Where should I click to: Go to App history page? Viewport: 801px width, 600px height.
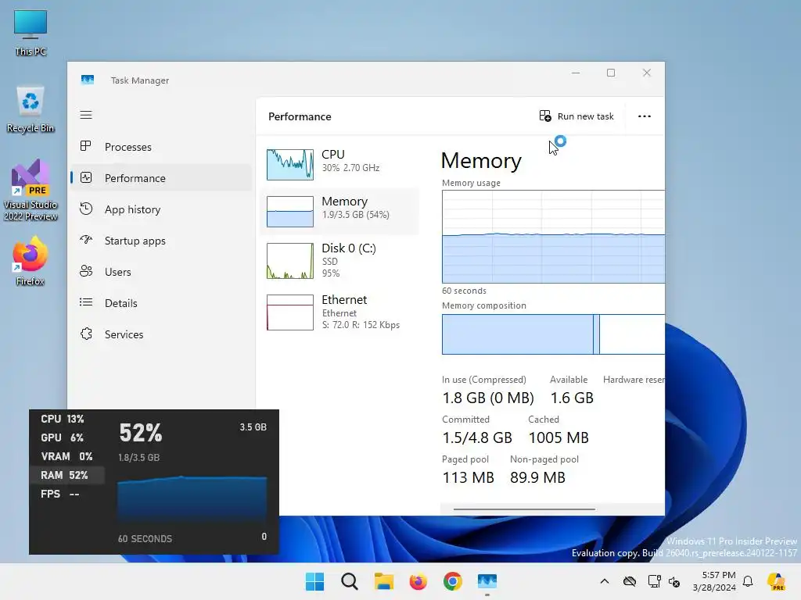(x=161, y=209)
